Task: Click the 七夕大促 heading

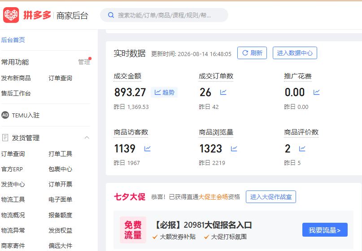Action: click(130, 197)
